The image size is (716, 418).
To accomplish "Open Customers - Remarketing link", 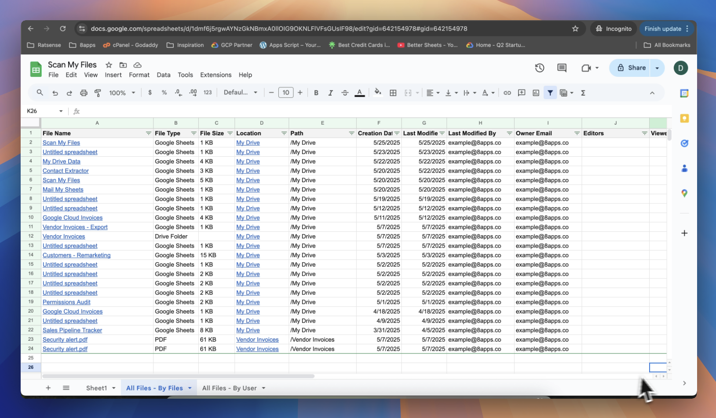I will coord(77,255).
